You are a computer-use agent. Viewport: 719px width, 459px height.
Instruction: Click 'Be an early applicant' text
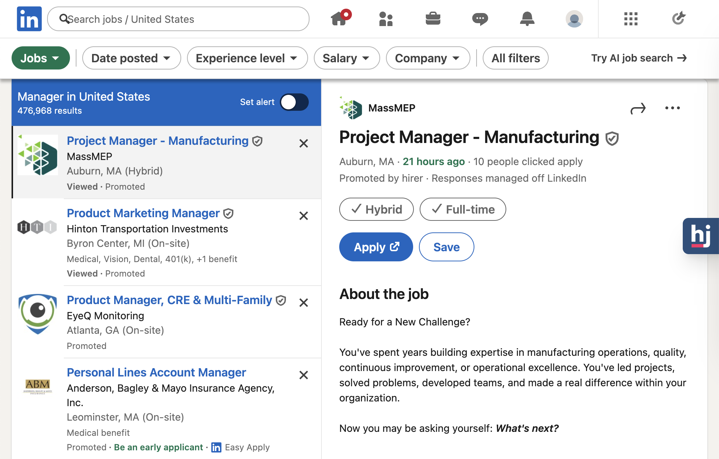click(158, 447)
